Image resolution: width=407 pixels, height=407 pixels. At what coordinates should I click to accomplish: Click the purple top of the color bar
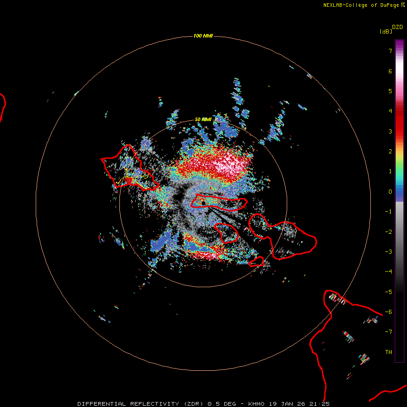(399, 45)
